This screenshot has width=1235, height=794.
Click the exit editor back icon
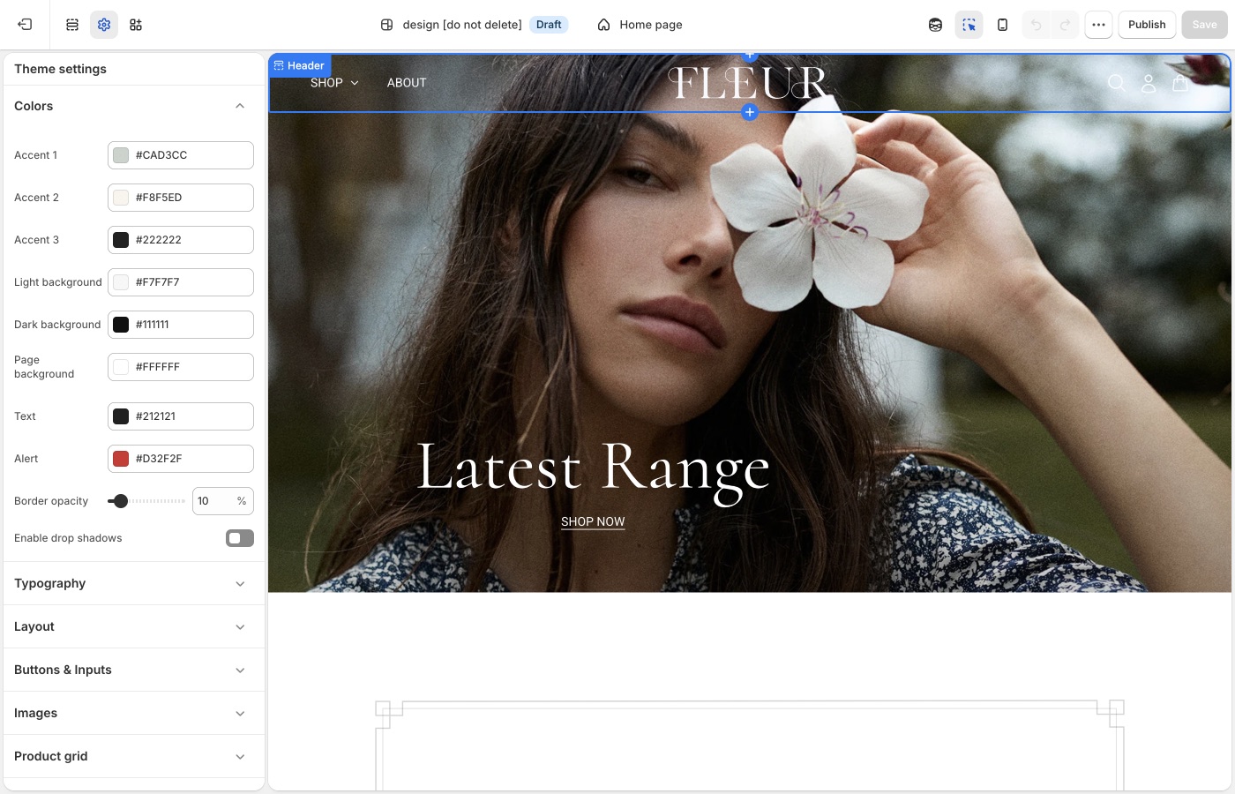25,25
